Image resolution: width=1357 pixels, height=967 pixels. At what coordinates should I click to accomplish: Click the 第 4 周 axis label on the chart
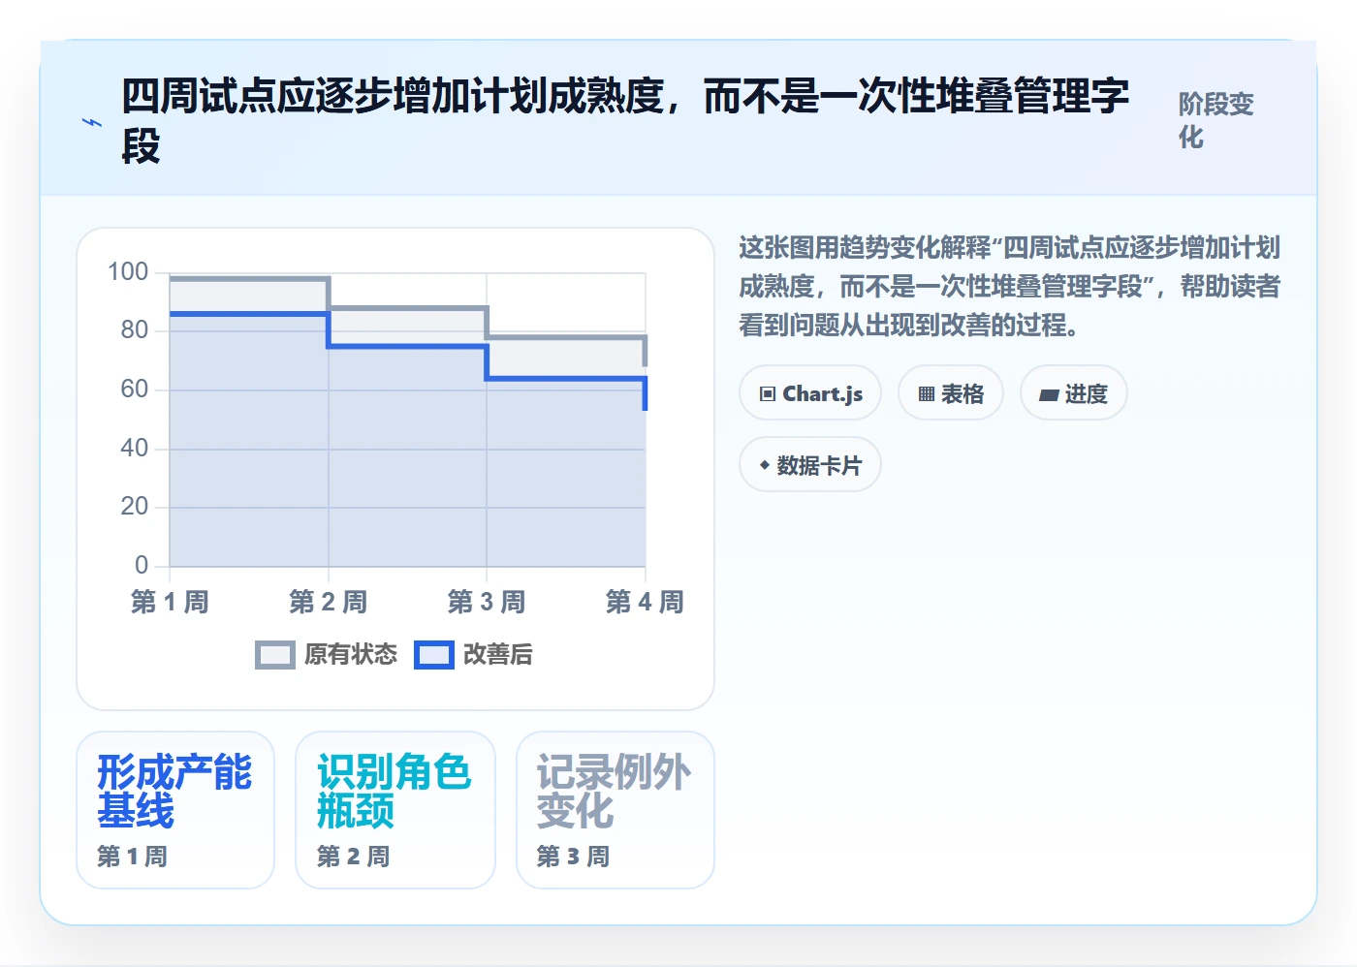tap(645, 602)
